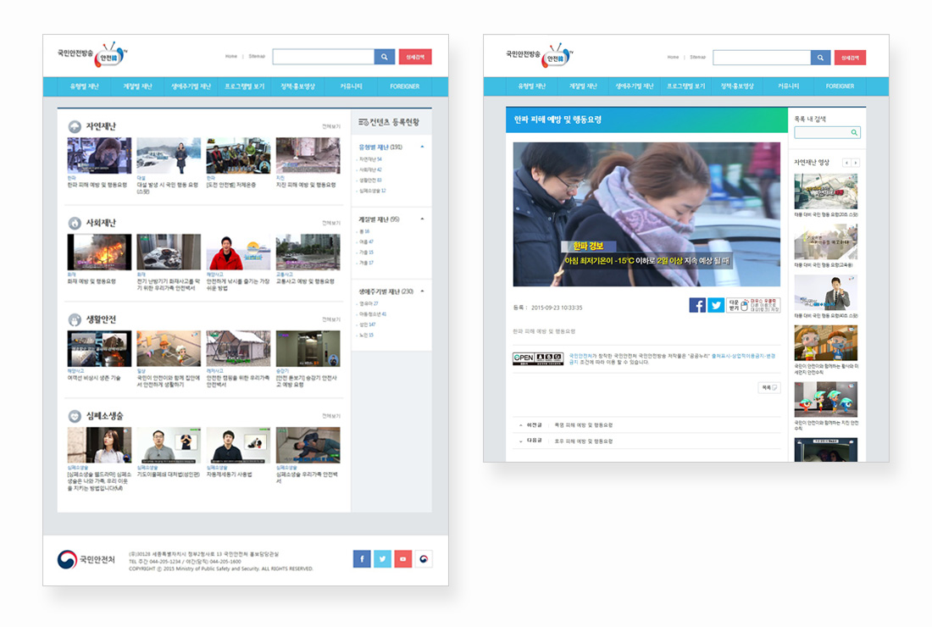The height and width of the screenshot is (627, 932).
Task: Click the red 상세검색 button on the right page
Action: (850, 58)
